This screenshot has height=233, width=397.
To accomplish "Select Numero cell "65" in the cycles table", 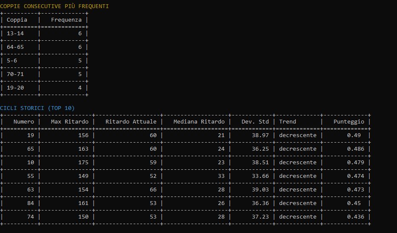I will coord(31,149).
